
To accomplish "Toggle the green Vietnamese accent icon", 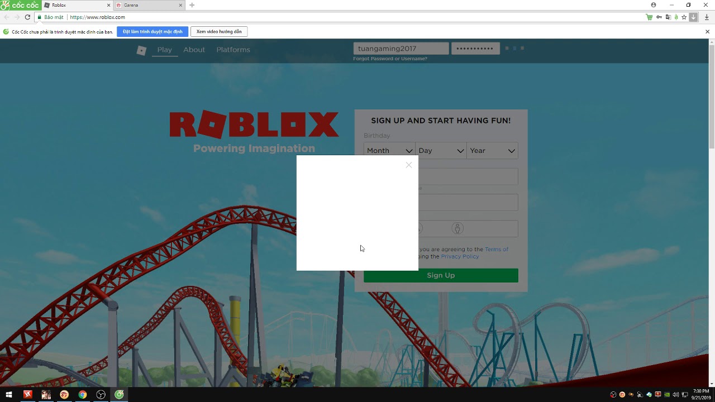I will 676,17.
